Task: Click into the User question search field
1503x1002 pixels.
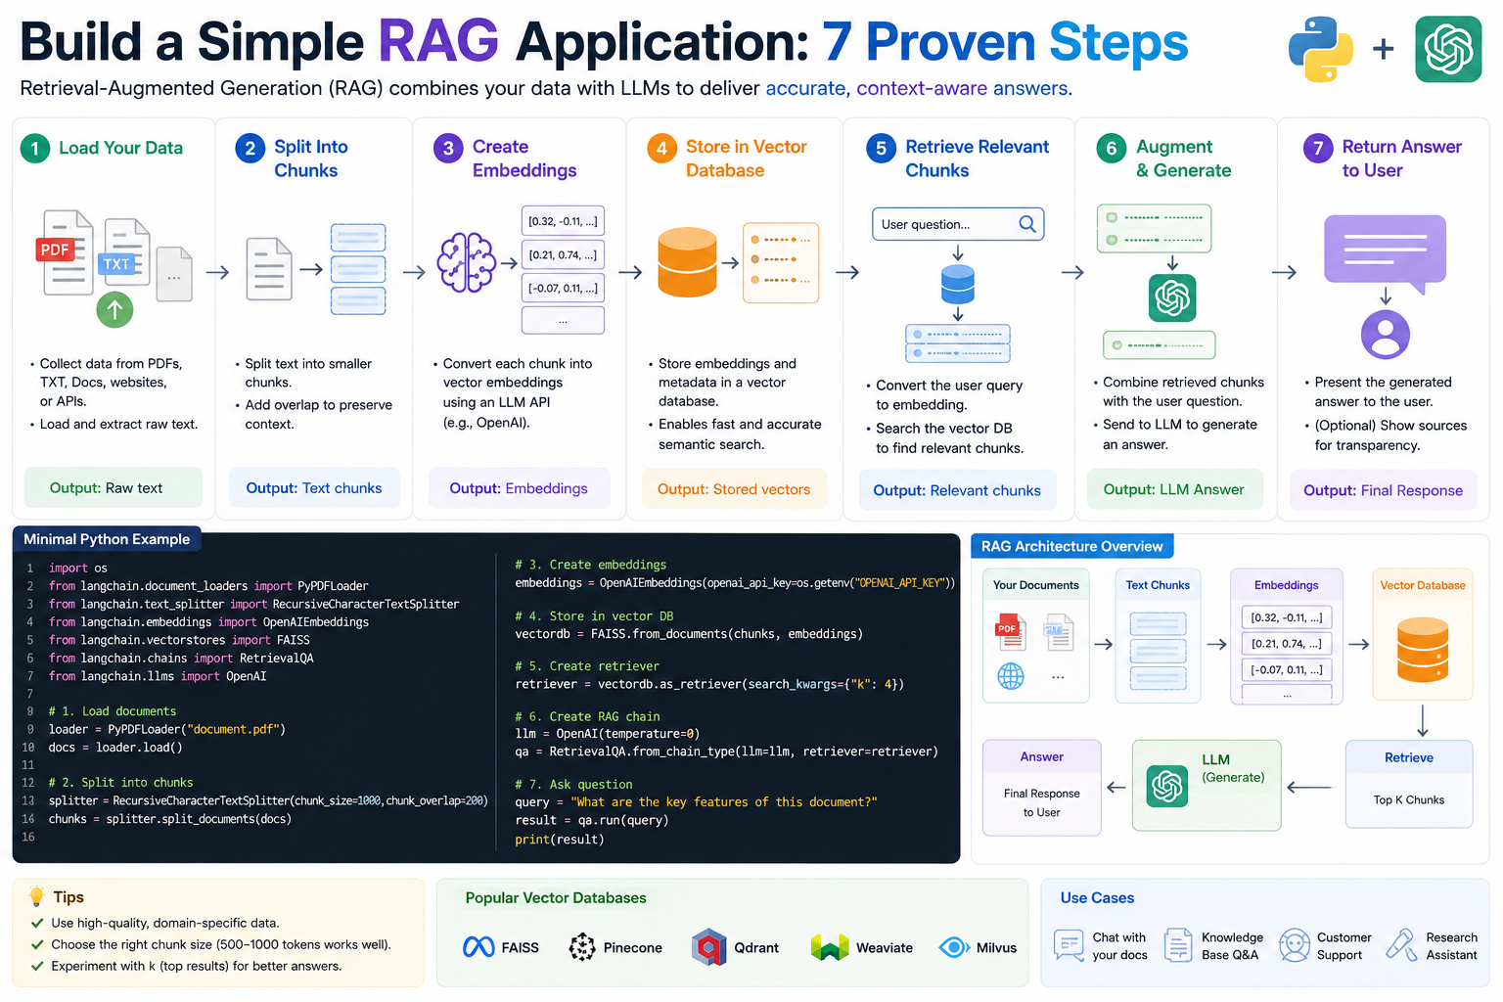Action: point(957,224)
